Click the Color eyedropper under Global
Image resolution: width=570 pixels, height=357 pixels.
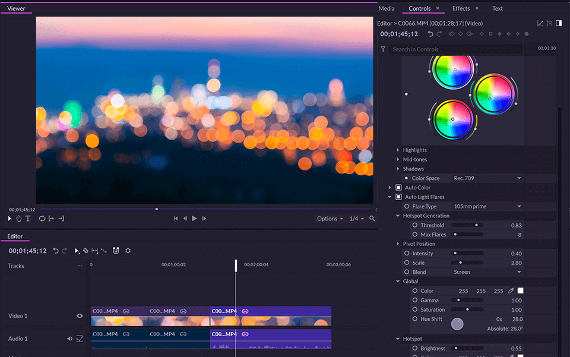(x=510, y=291)
